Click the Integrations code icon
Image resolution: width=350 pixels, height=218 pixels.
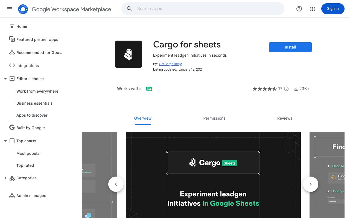click(12, 65)
